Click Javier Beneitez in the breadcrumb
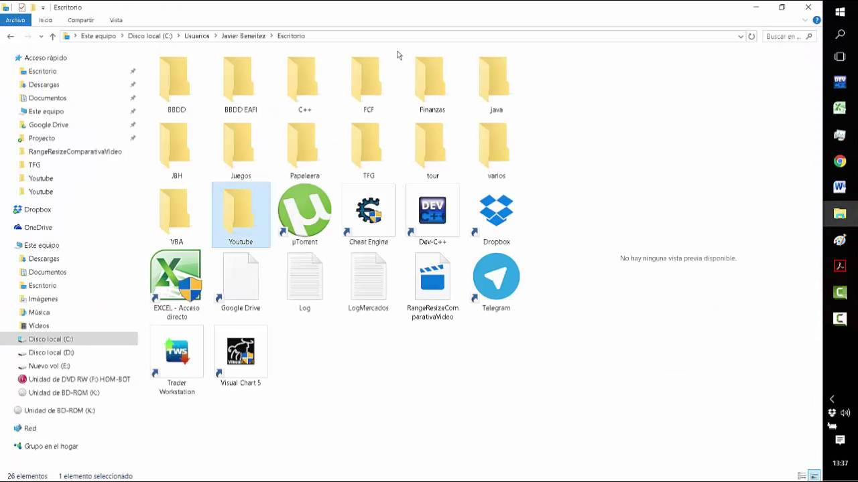Viewport: 858px width, 482px height. pyautogui.click(x=243, y=36)
